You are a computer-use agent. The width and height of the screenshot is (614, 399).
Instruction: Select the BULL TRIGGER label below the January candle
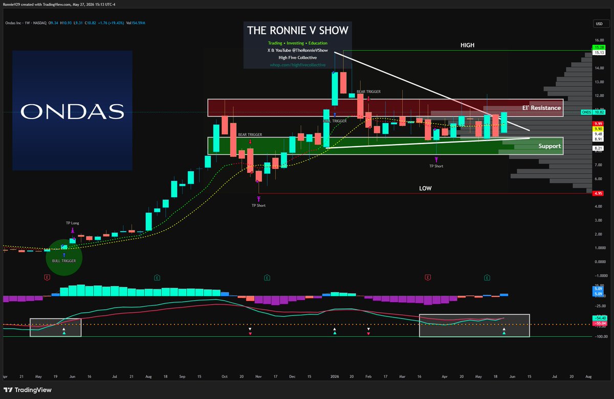tap(335, 121)
